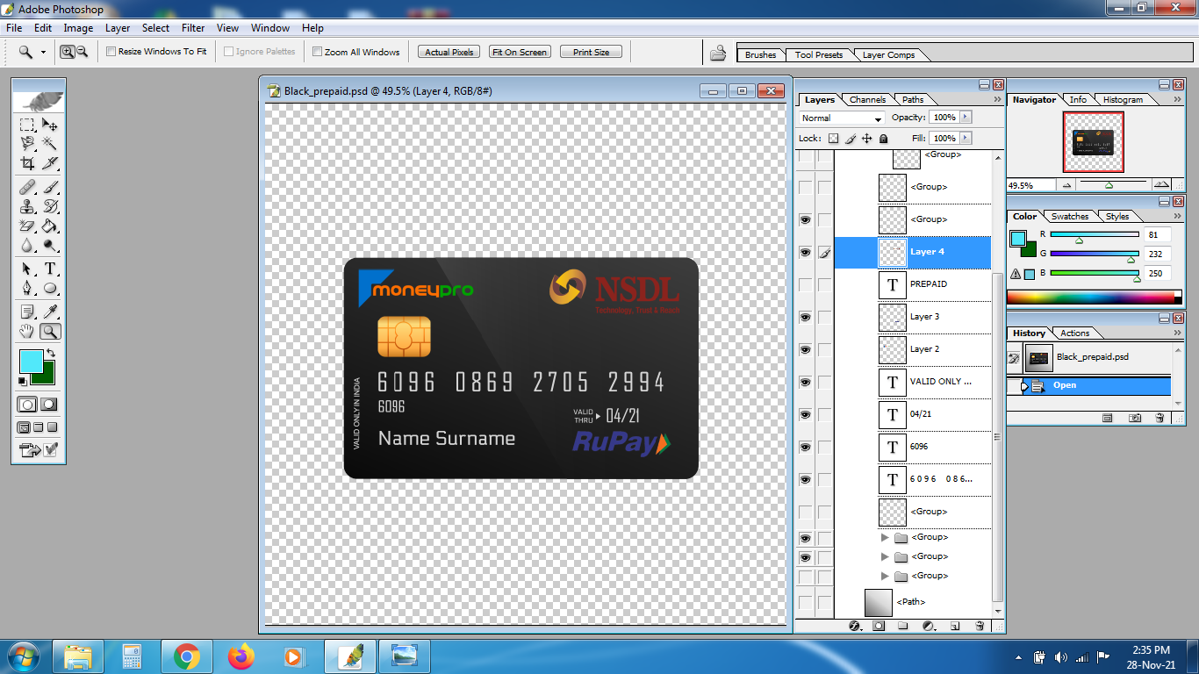Expand the second folder group in Layers
The width and height of the screenshot is (1199, 674).
coord(886,556)
